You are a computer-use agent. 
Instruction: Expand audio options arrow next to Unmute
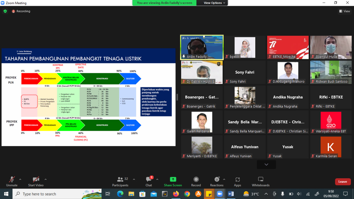20,179
